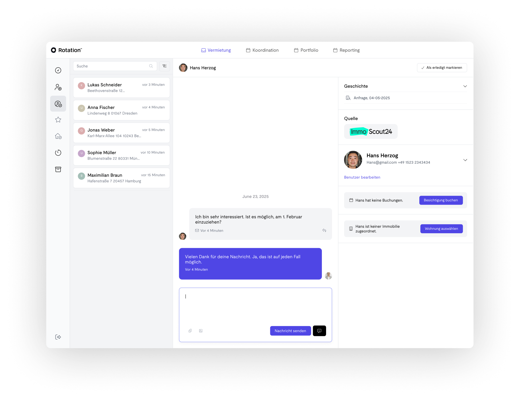Click the insert image icon in composer
The image size is (511, 399).
(201, 331)
